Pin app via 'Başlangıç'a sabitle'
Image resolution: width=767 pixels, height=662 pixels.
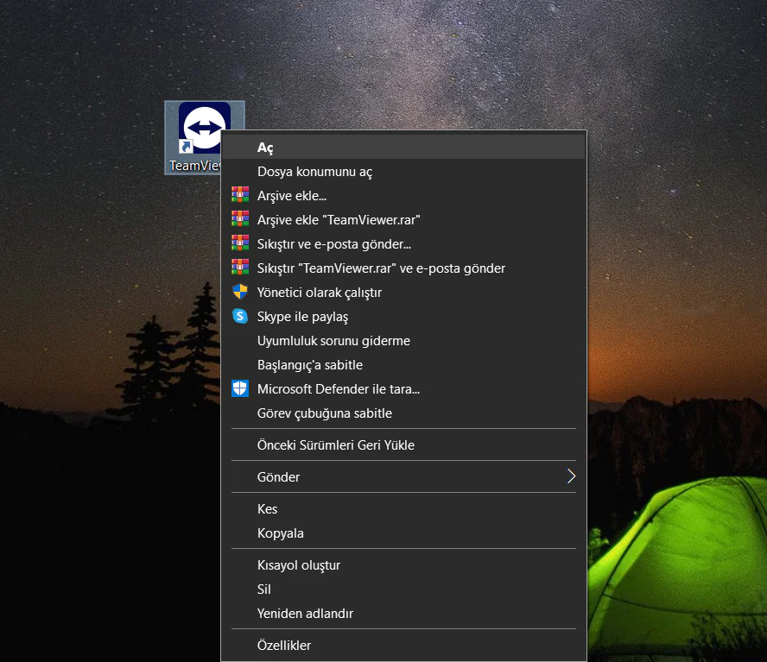[310, 365]
